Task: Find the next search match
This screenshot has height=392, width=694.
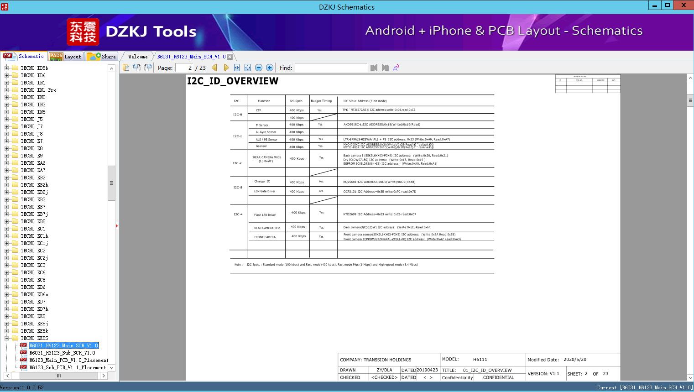Action: click(x=385, y=68)
